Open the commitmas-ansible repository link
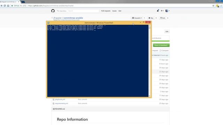The height and width of the screenshot is (125, 223). click(x=73, y=18)
